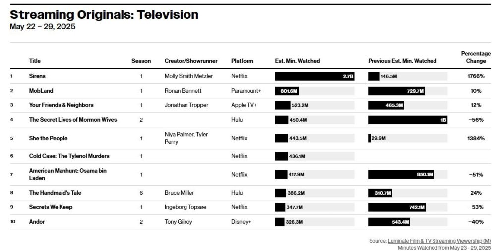Click the 2.7B bar for Sirens
Screen dimensions: 496x252
click(x=314, y=76)
